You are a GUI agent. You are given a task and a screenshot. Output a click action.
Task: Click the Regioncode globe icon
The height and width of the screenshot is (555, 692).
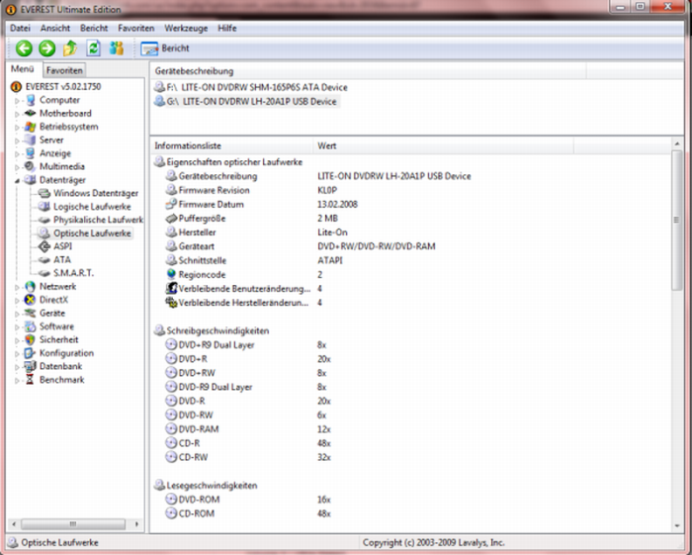click(x=171, y=274)
